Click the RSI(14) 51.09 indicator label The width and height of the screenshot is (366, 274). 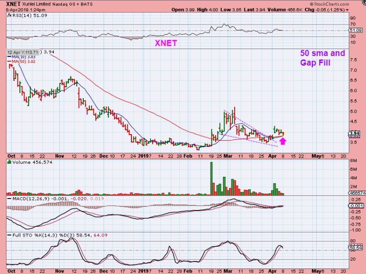[x=30, y=15]
